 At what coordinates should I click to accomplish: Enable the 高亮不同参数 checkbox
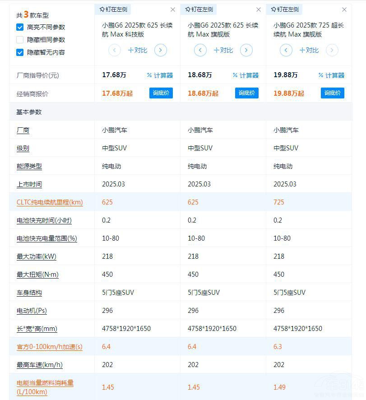[x=19, y=27]
